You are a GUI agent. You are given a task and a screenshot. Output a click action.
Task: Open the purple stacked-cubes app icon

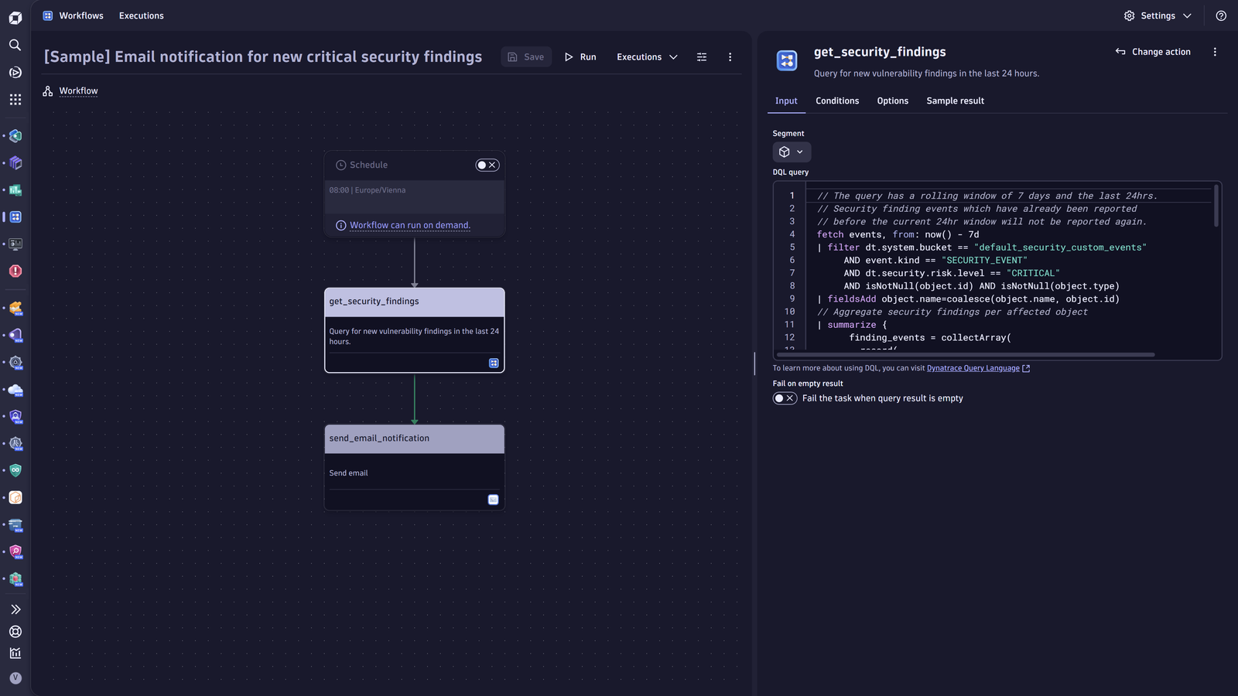point(15,163)
